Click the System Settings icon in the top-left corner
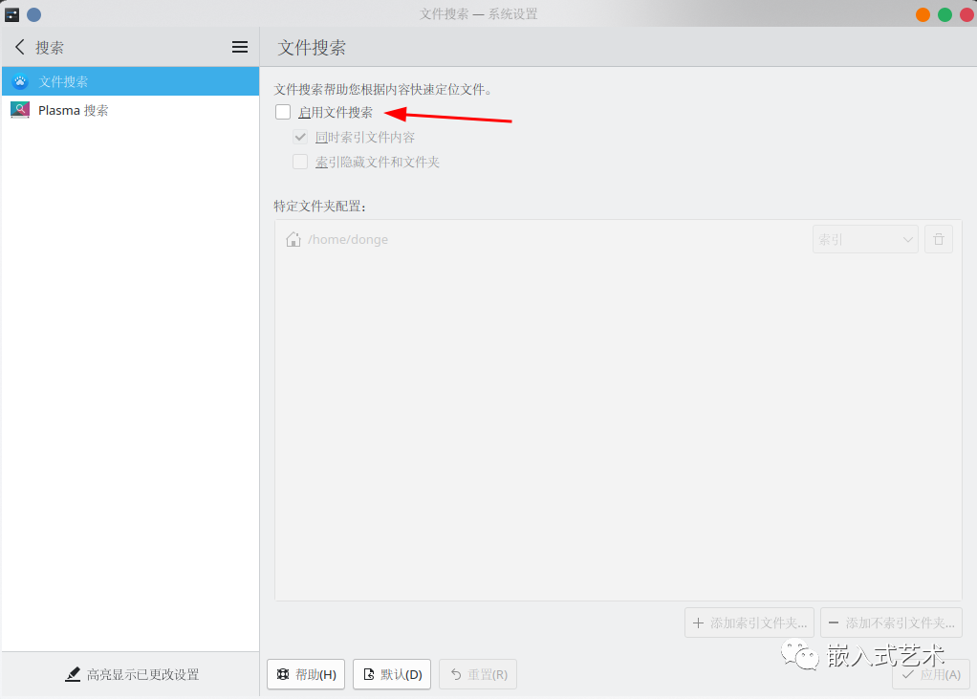 [x=11, y=13]
